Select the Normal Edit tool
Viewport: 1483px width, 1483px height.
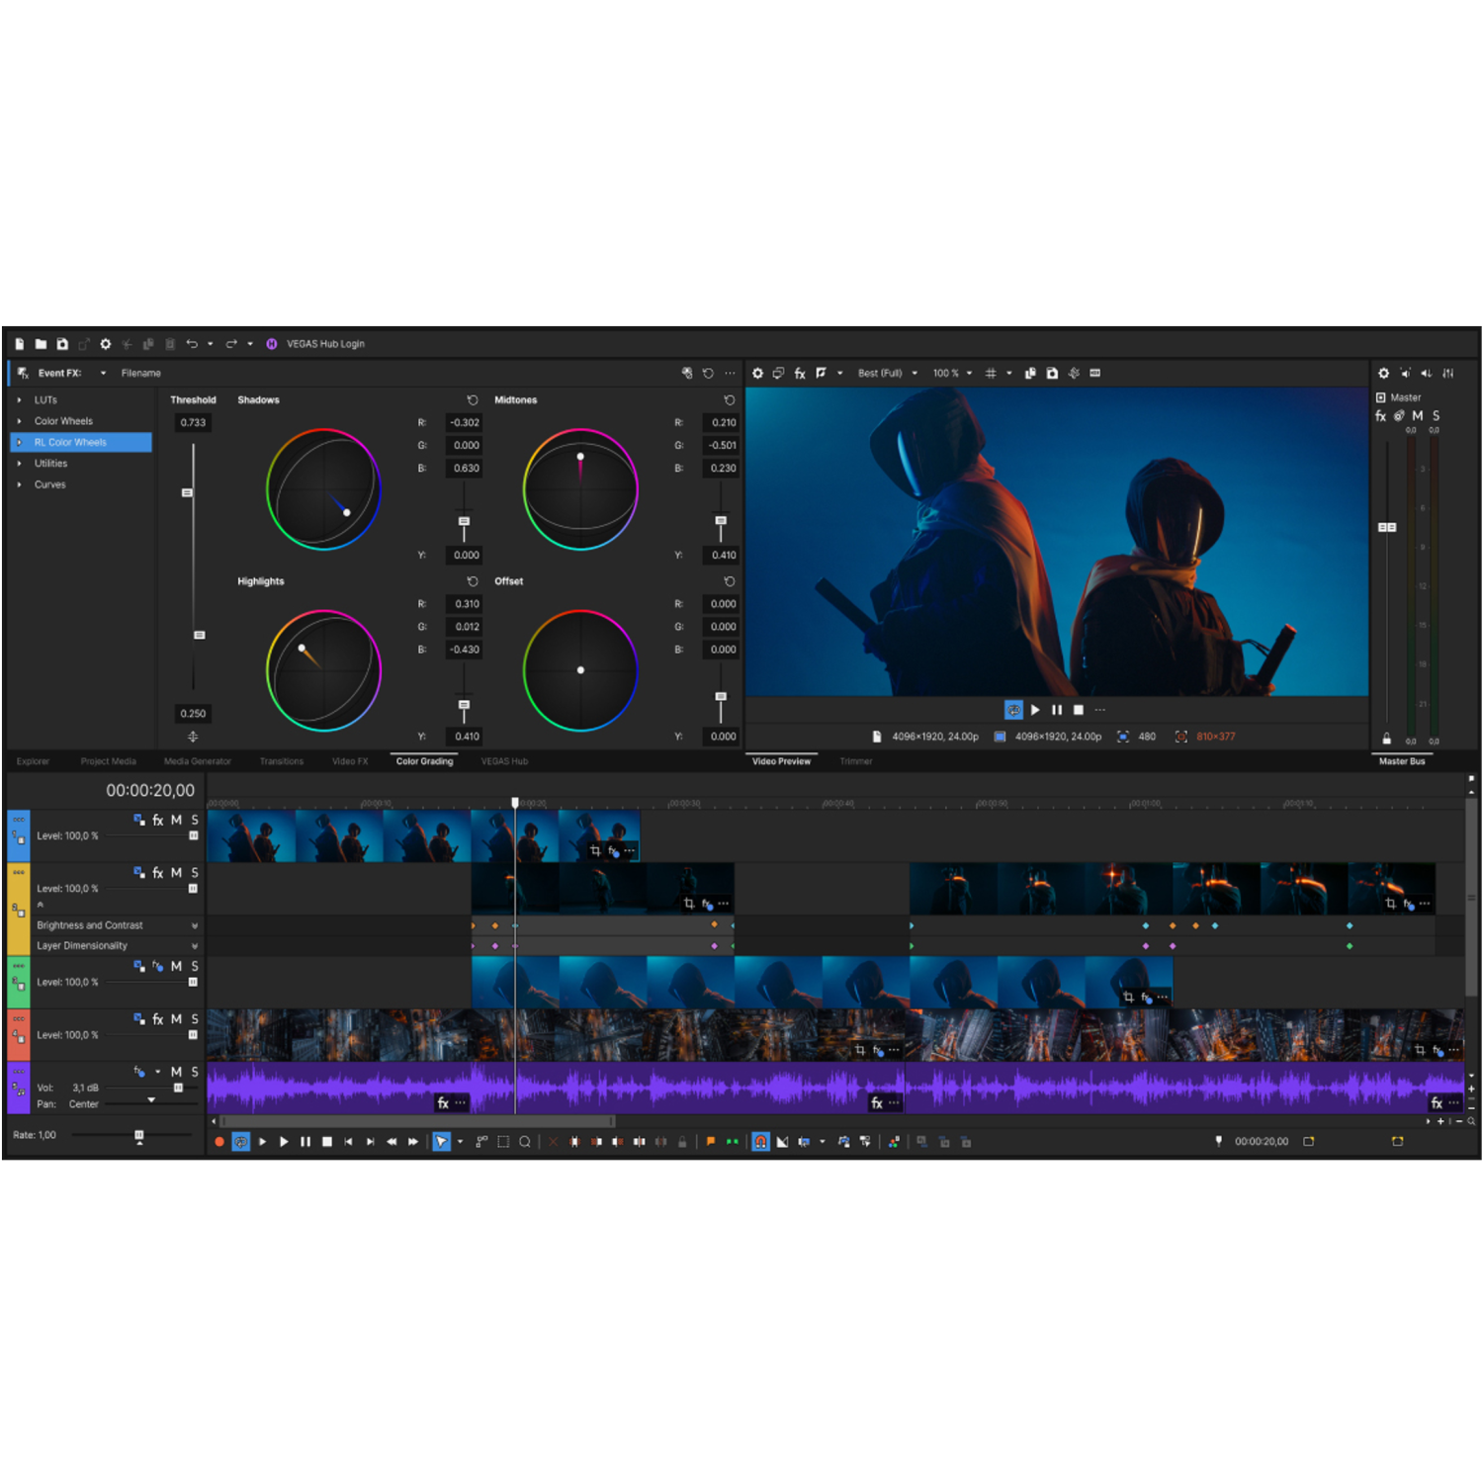(x=441, y=1142)
